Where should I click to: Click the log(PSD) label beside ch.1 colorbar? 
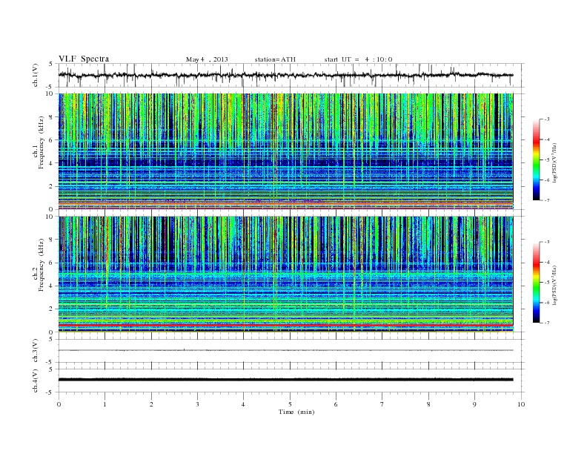point(555,162)
